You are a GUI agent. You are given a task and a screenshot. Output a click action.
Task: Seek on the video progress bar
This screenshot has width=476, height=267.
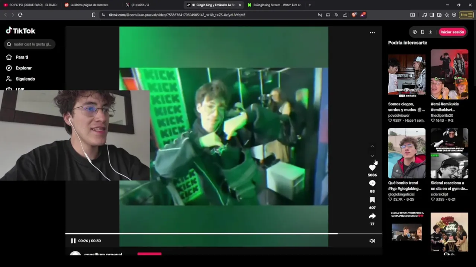(x=223, y=234)
